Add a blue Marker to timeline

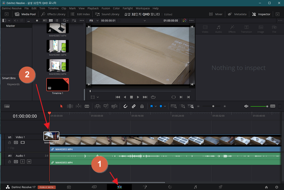coord(161,106)
